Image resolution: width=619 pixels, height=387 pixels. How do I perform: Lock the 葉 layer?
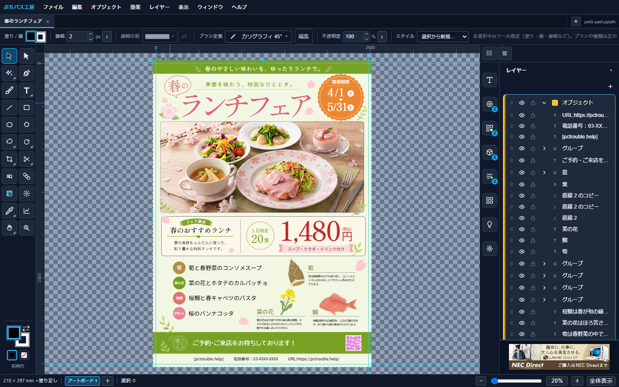pyautogui.click(x=533, y=184)
